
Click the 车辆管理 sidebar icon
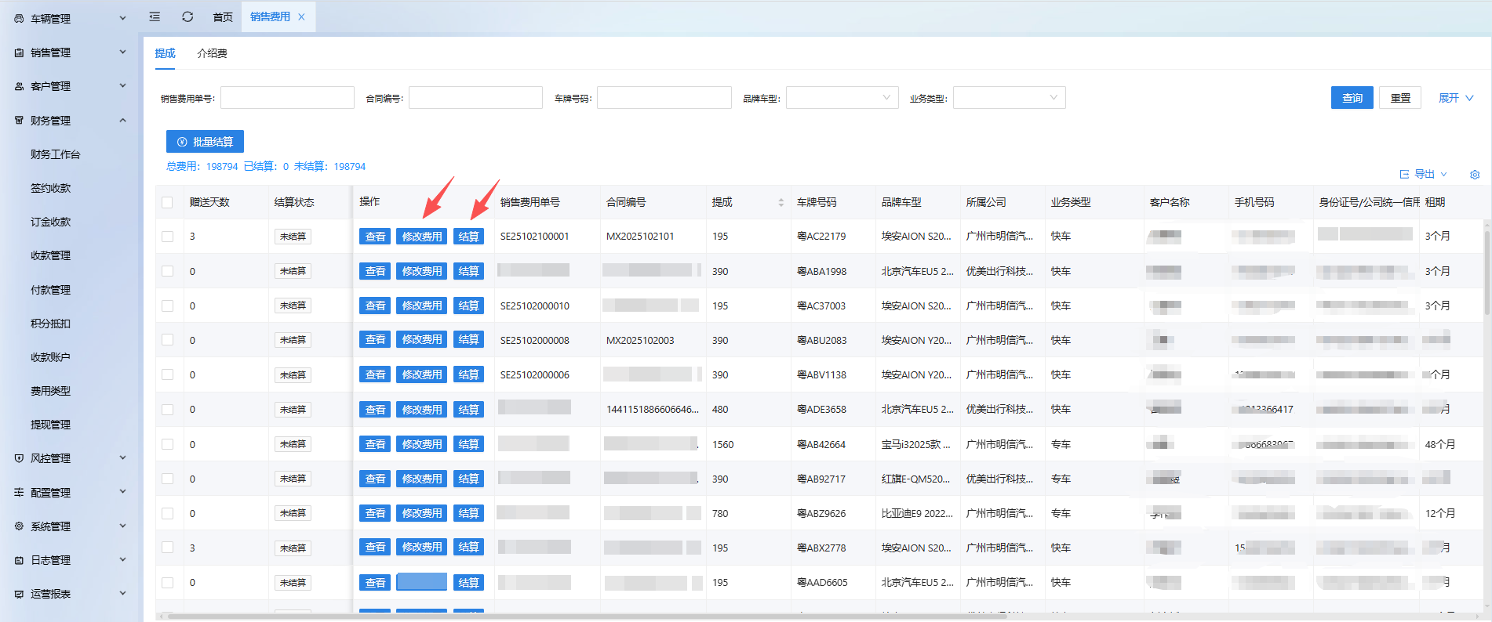[19, 18]
